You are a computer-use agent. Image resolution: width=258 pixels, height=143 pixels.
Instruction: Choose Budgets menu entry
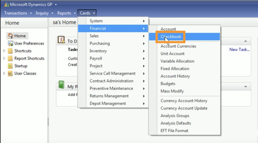pyautogui.click(x=184, y=84)
